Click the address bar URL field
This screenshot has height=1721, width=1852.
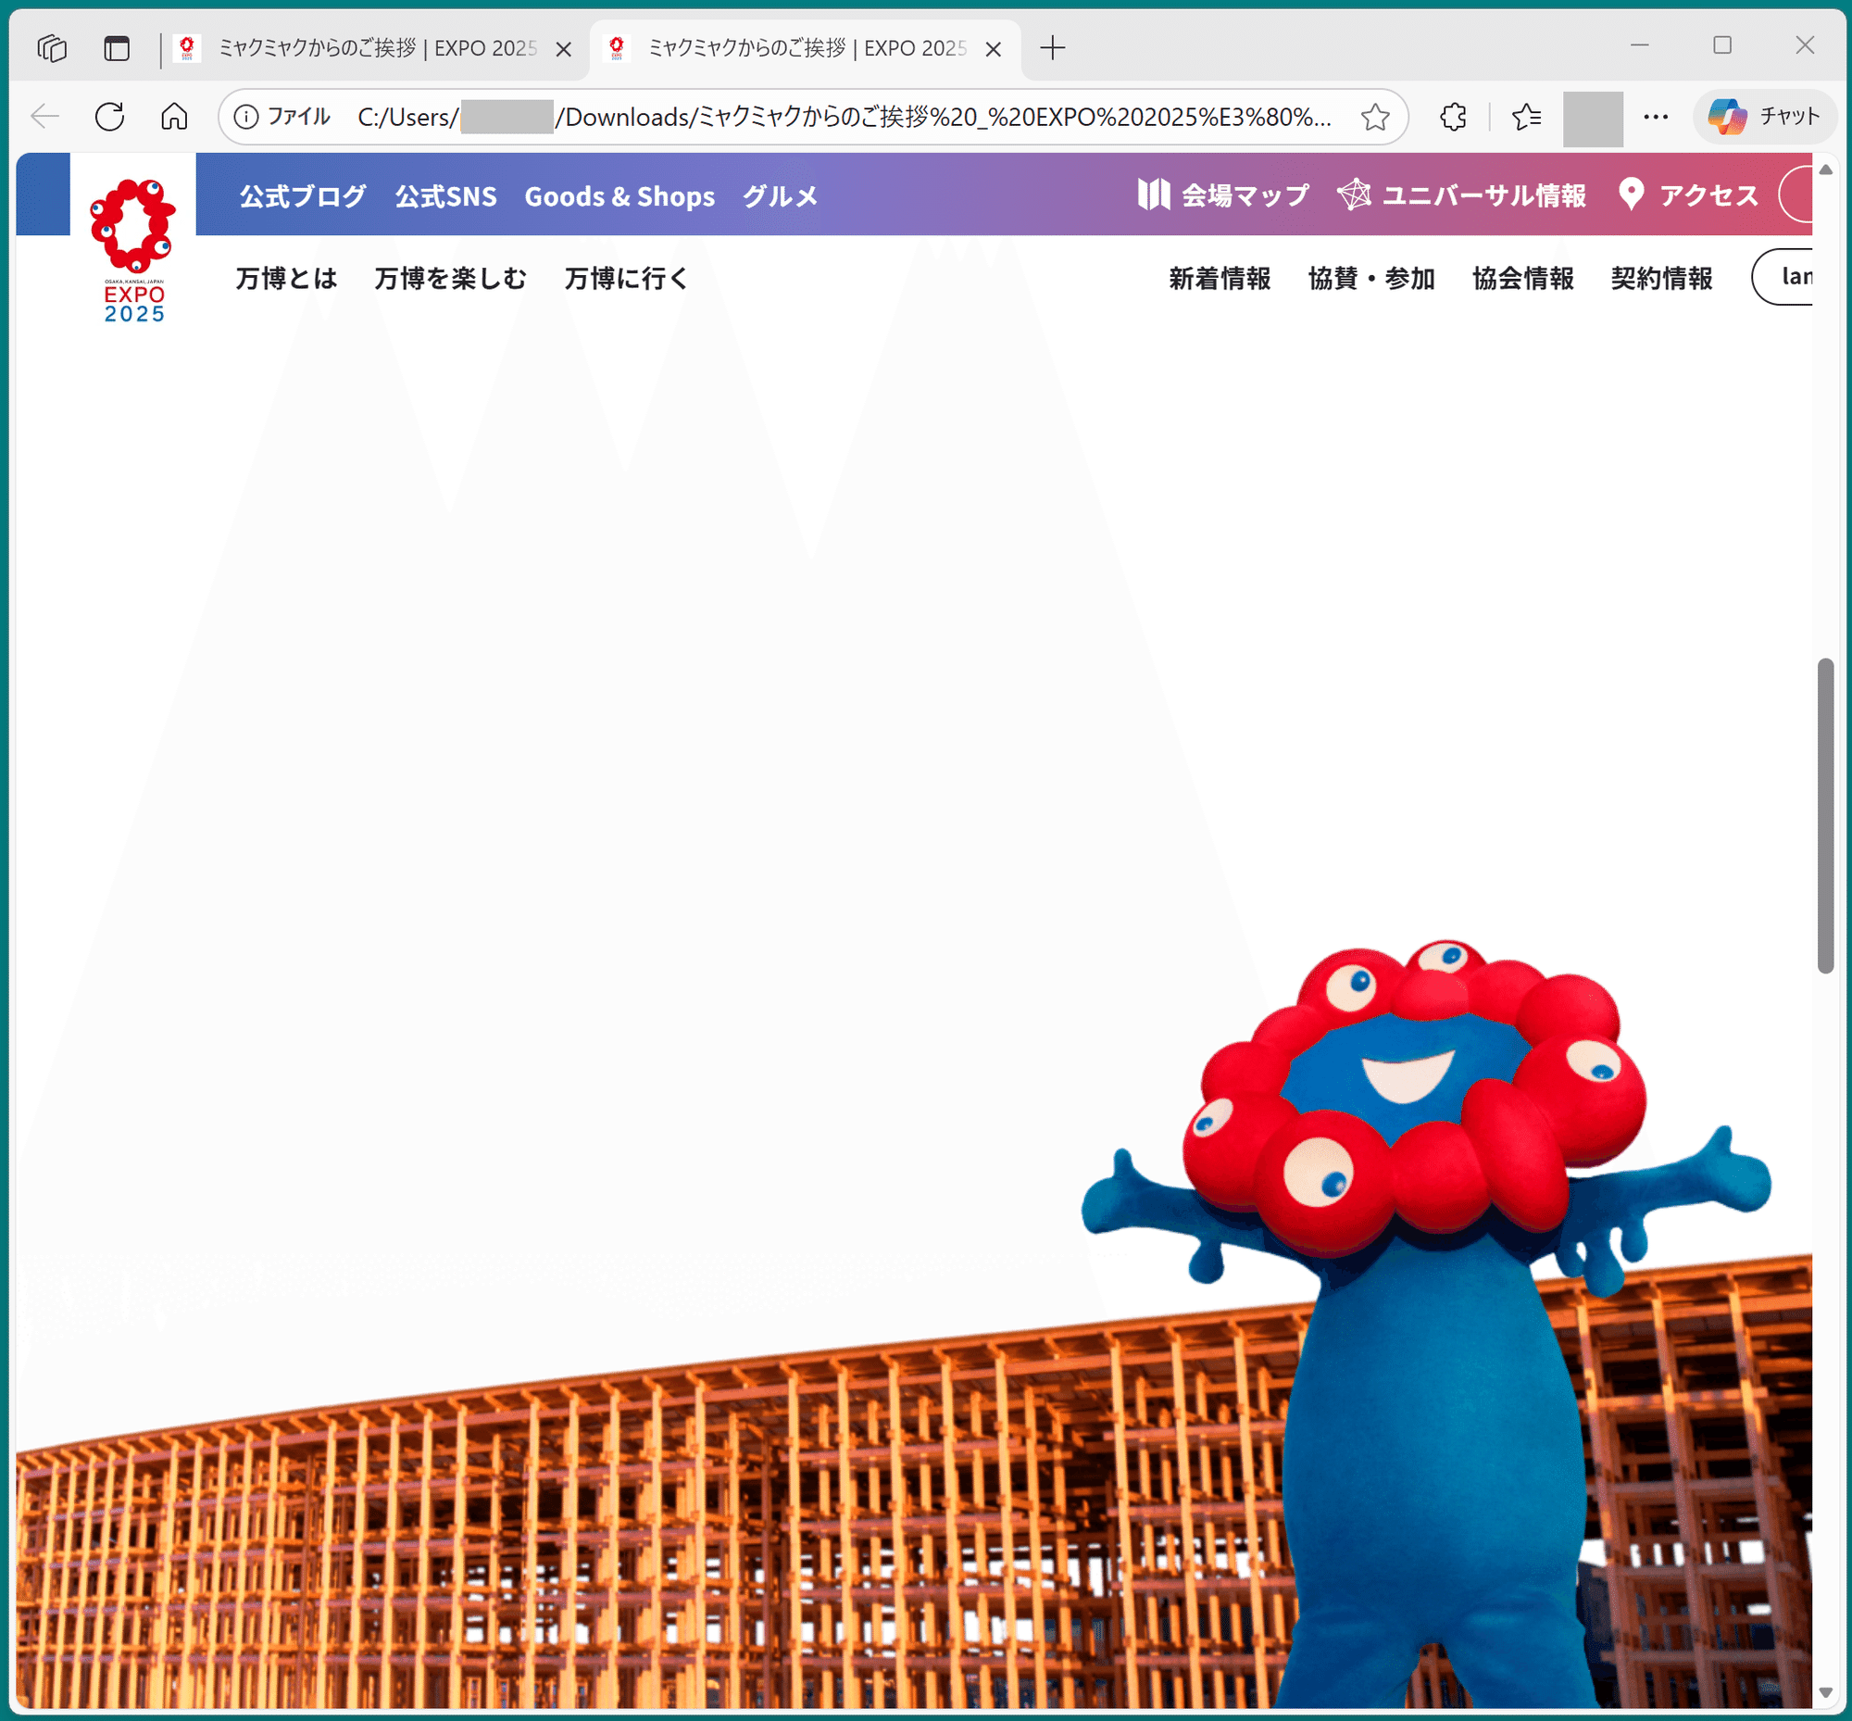(838, 118)
